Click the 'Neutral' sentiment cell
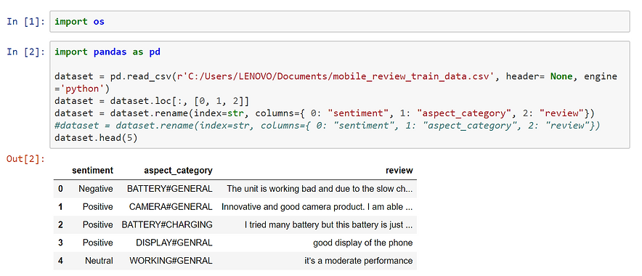The height and width of the screenshot is (276, 642). pyautogui.click(x=99, y=261)
